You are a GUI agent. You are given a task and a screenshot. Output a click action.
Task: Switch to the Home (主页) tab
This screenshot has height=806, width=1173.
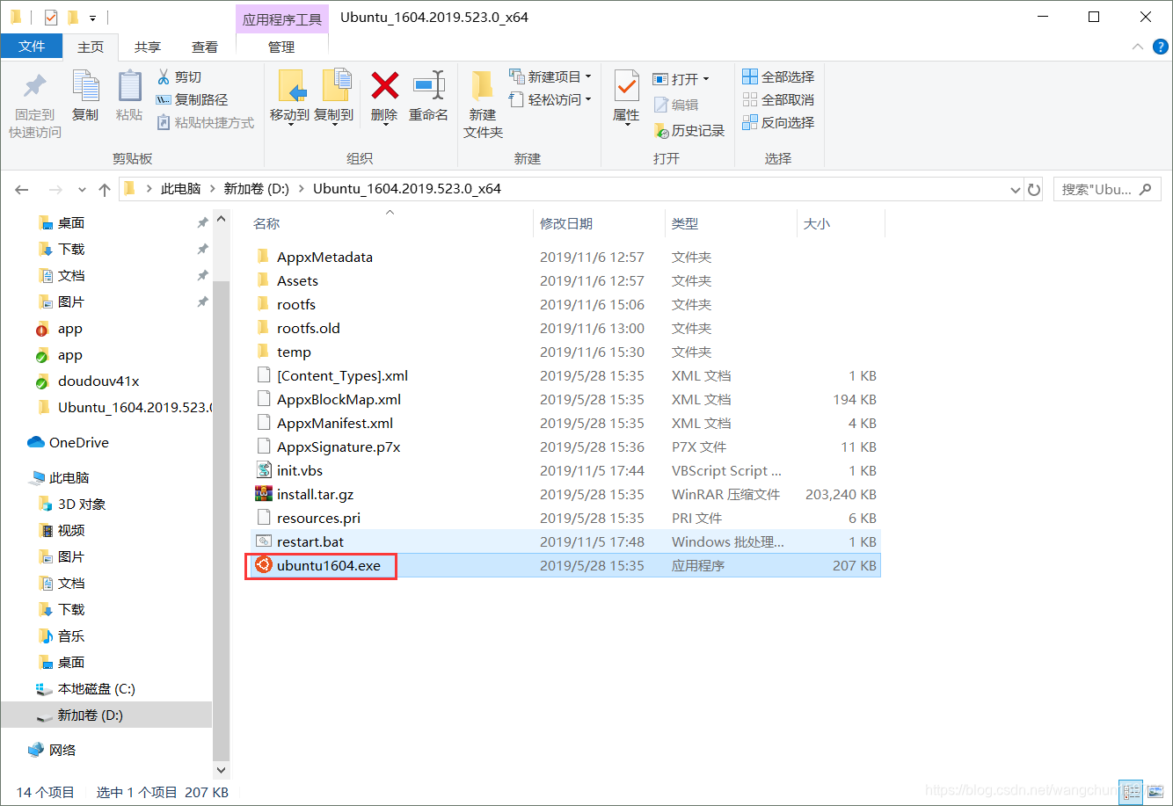point(91,47)
